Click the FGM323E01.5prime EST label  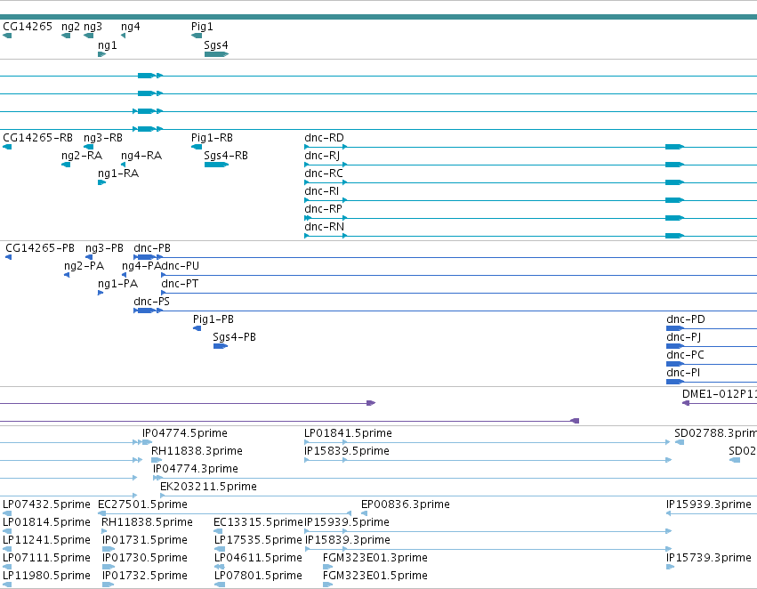(375, 576)
